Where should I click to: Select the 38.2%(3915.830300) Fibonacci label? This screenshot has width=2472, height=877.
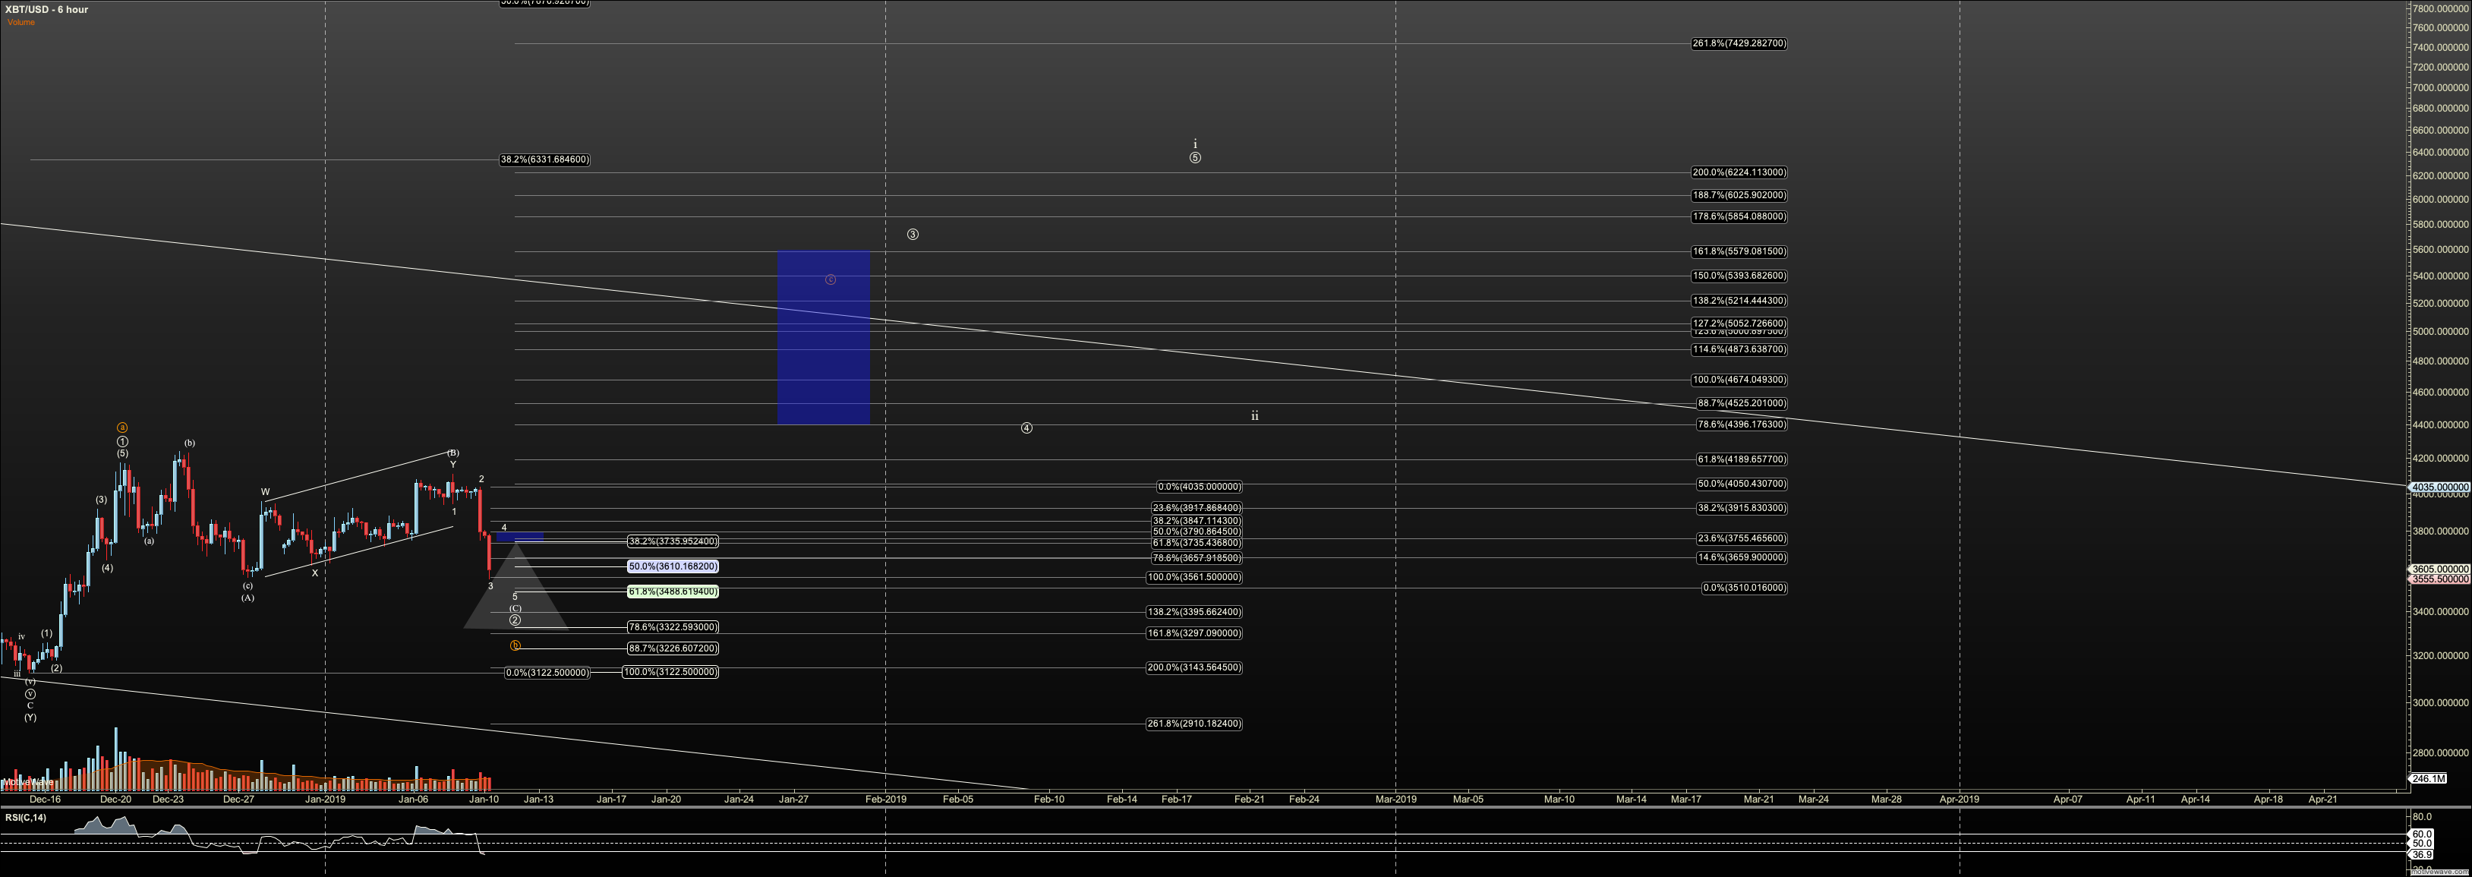1742,507
